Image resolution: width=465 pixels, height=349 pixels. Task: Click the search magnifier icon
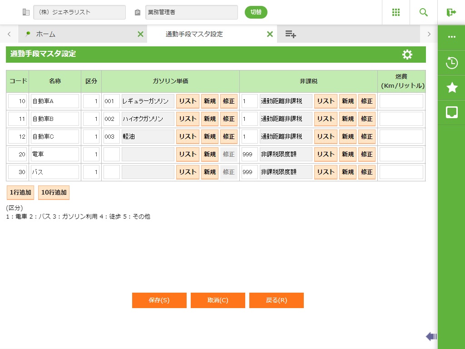point(424,12)
